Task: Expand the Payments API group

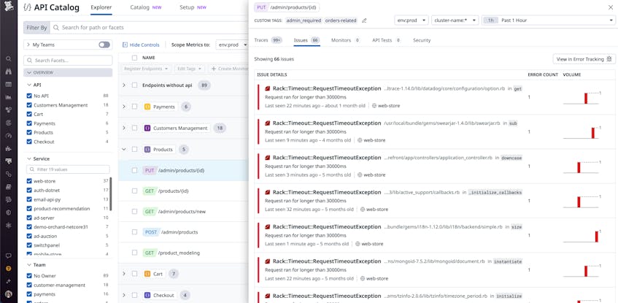Action: pyautogui.click(x=124, y=107)
